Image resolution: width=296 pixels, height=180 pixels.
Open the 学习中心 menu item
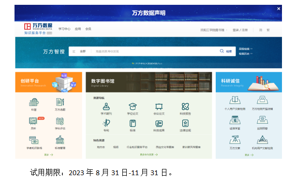[x=64, y=29]
